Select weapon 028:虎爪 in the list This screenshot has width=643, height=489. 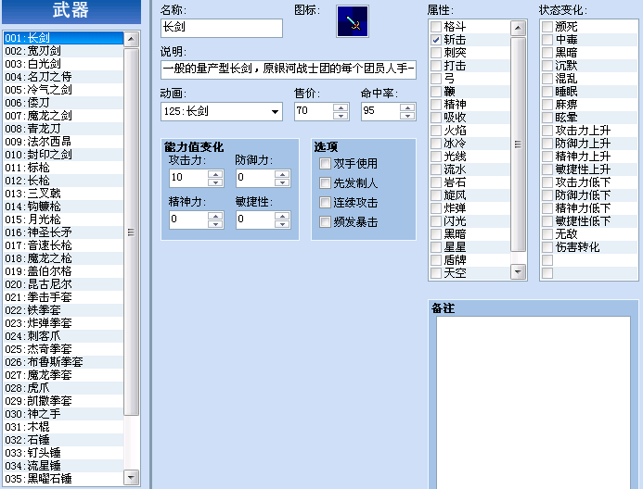tap(64, 388)
